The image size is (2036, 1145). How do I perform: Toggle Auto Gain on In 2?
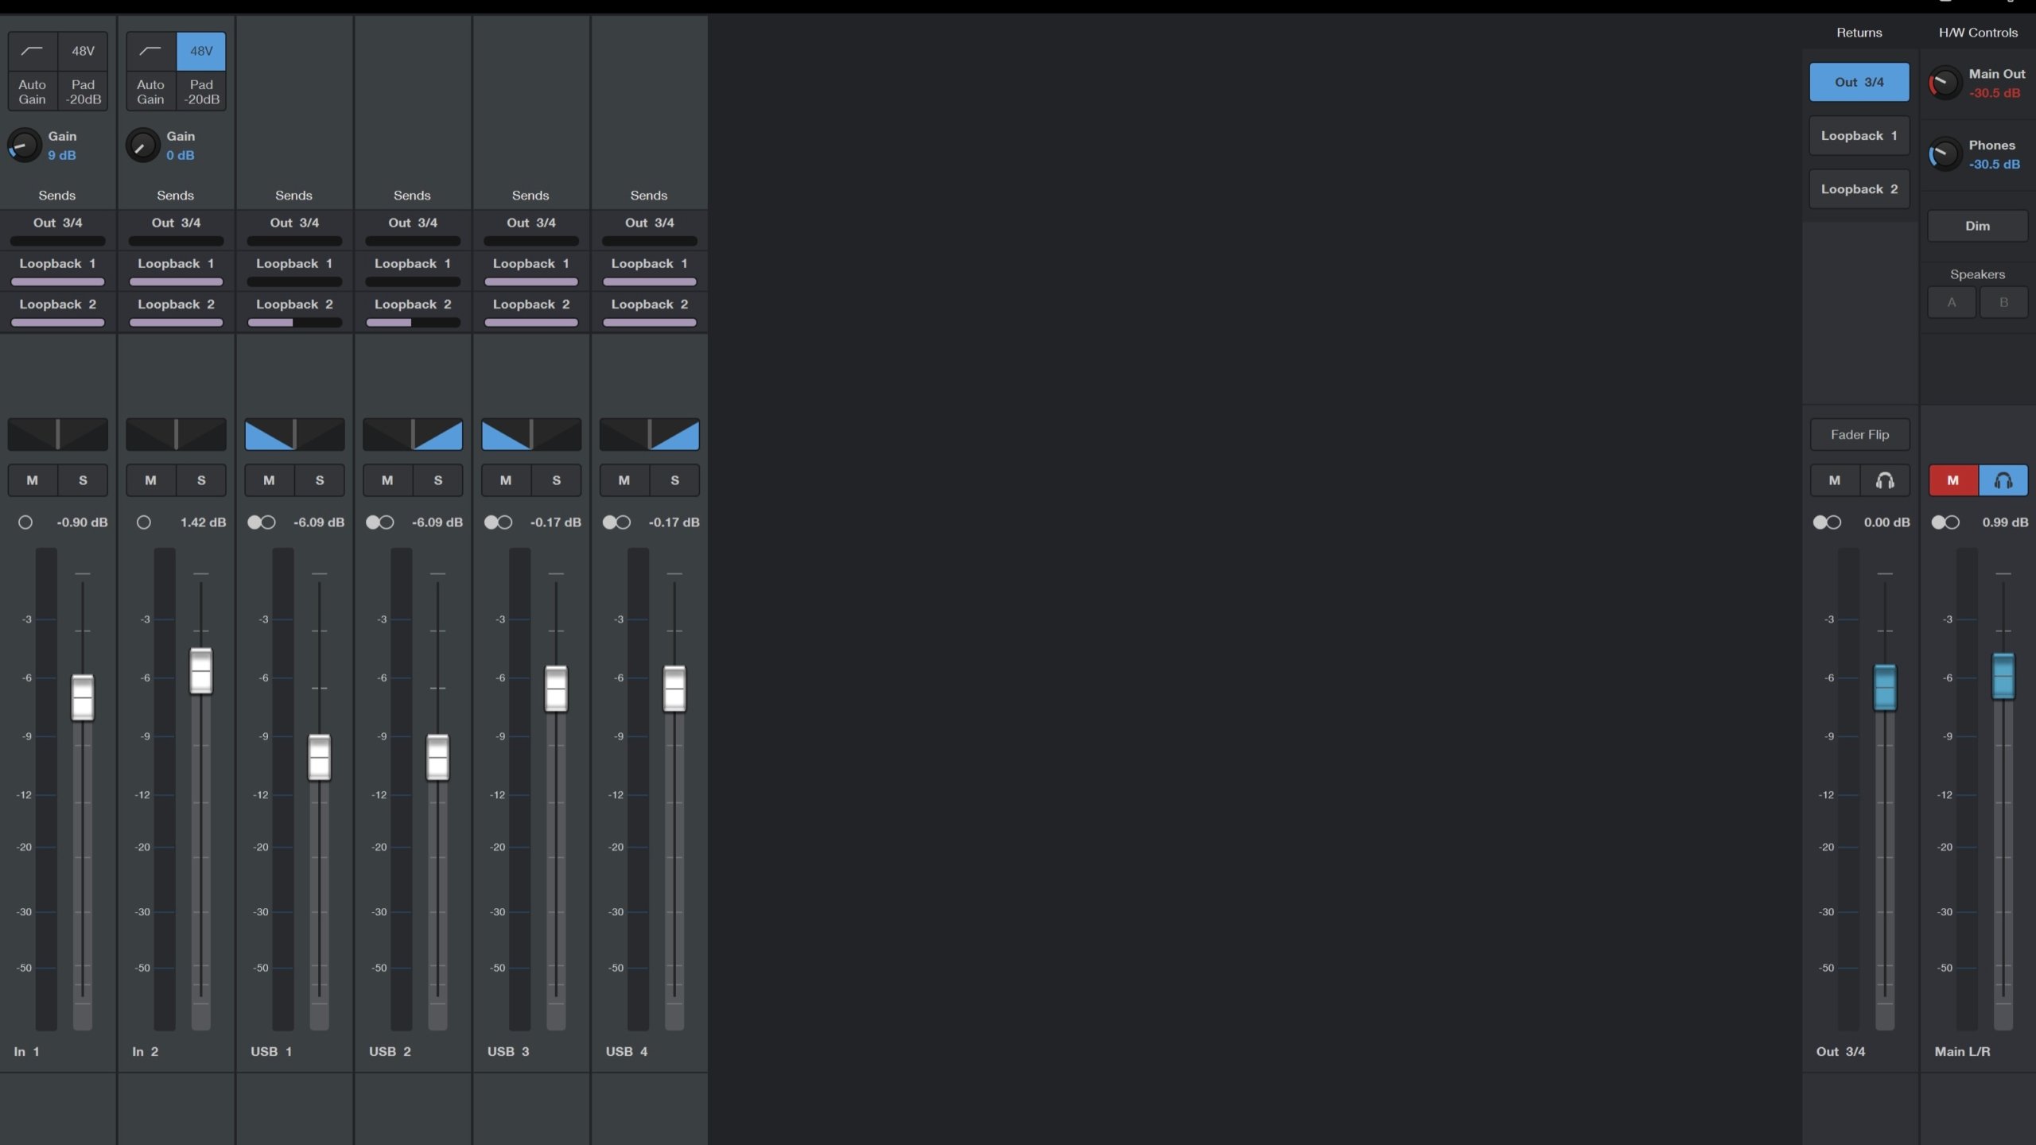(x=151, y=91)
